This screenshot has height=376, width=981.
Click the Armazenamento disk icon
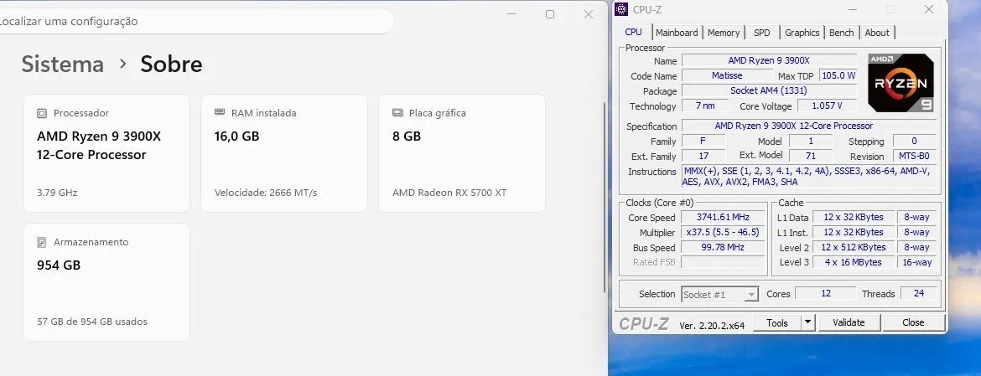tap(42, 242)
